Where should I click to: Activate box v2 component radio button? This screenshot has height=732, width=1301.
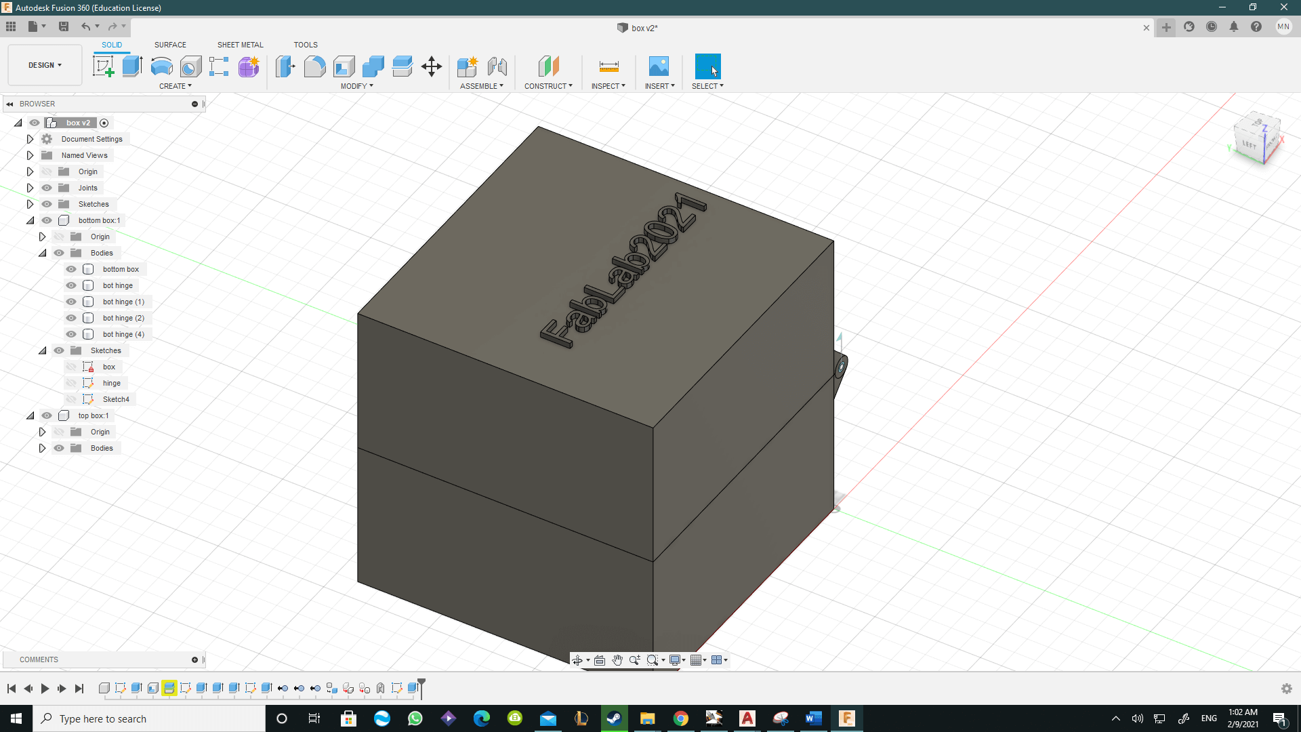[x=104, y=123]
